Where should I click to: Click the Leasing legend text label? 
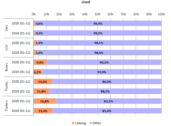pos(81,123)
